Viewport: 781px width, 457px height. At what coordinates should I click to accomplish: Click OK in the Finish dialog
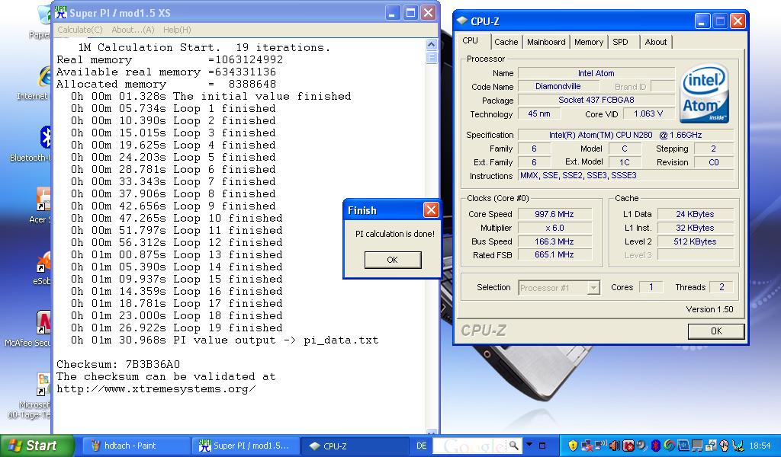pos(393,260)
